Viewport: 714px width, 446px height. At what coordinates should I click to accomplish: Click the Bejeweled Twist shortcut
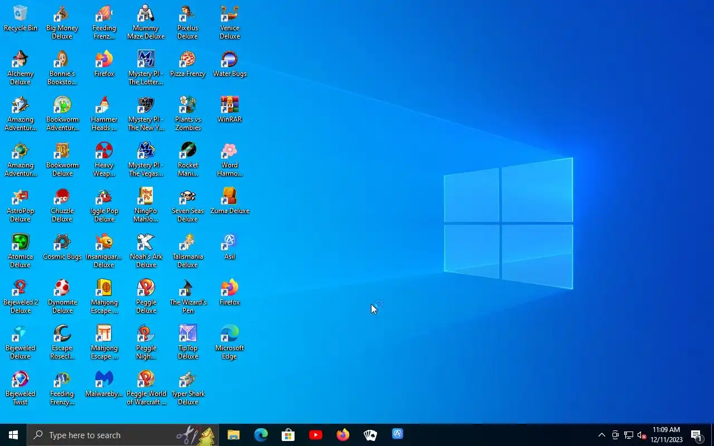(21, 388)
